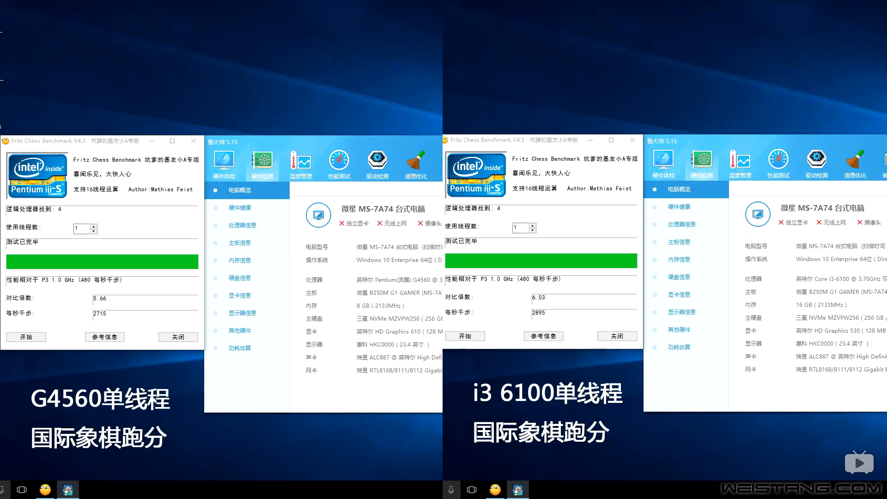The image size is (887, 499).
Task: Click 参考信息 in the Fritz window scoring 2895
Action: tap(544, 336)
